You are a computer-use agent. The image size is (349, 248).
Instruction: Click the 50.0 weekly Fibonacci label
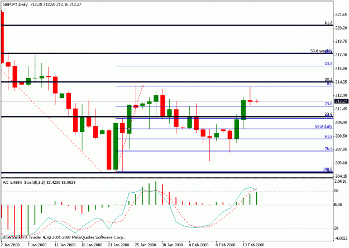coord(322,51)
